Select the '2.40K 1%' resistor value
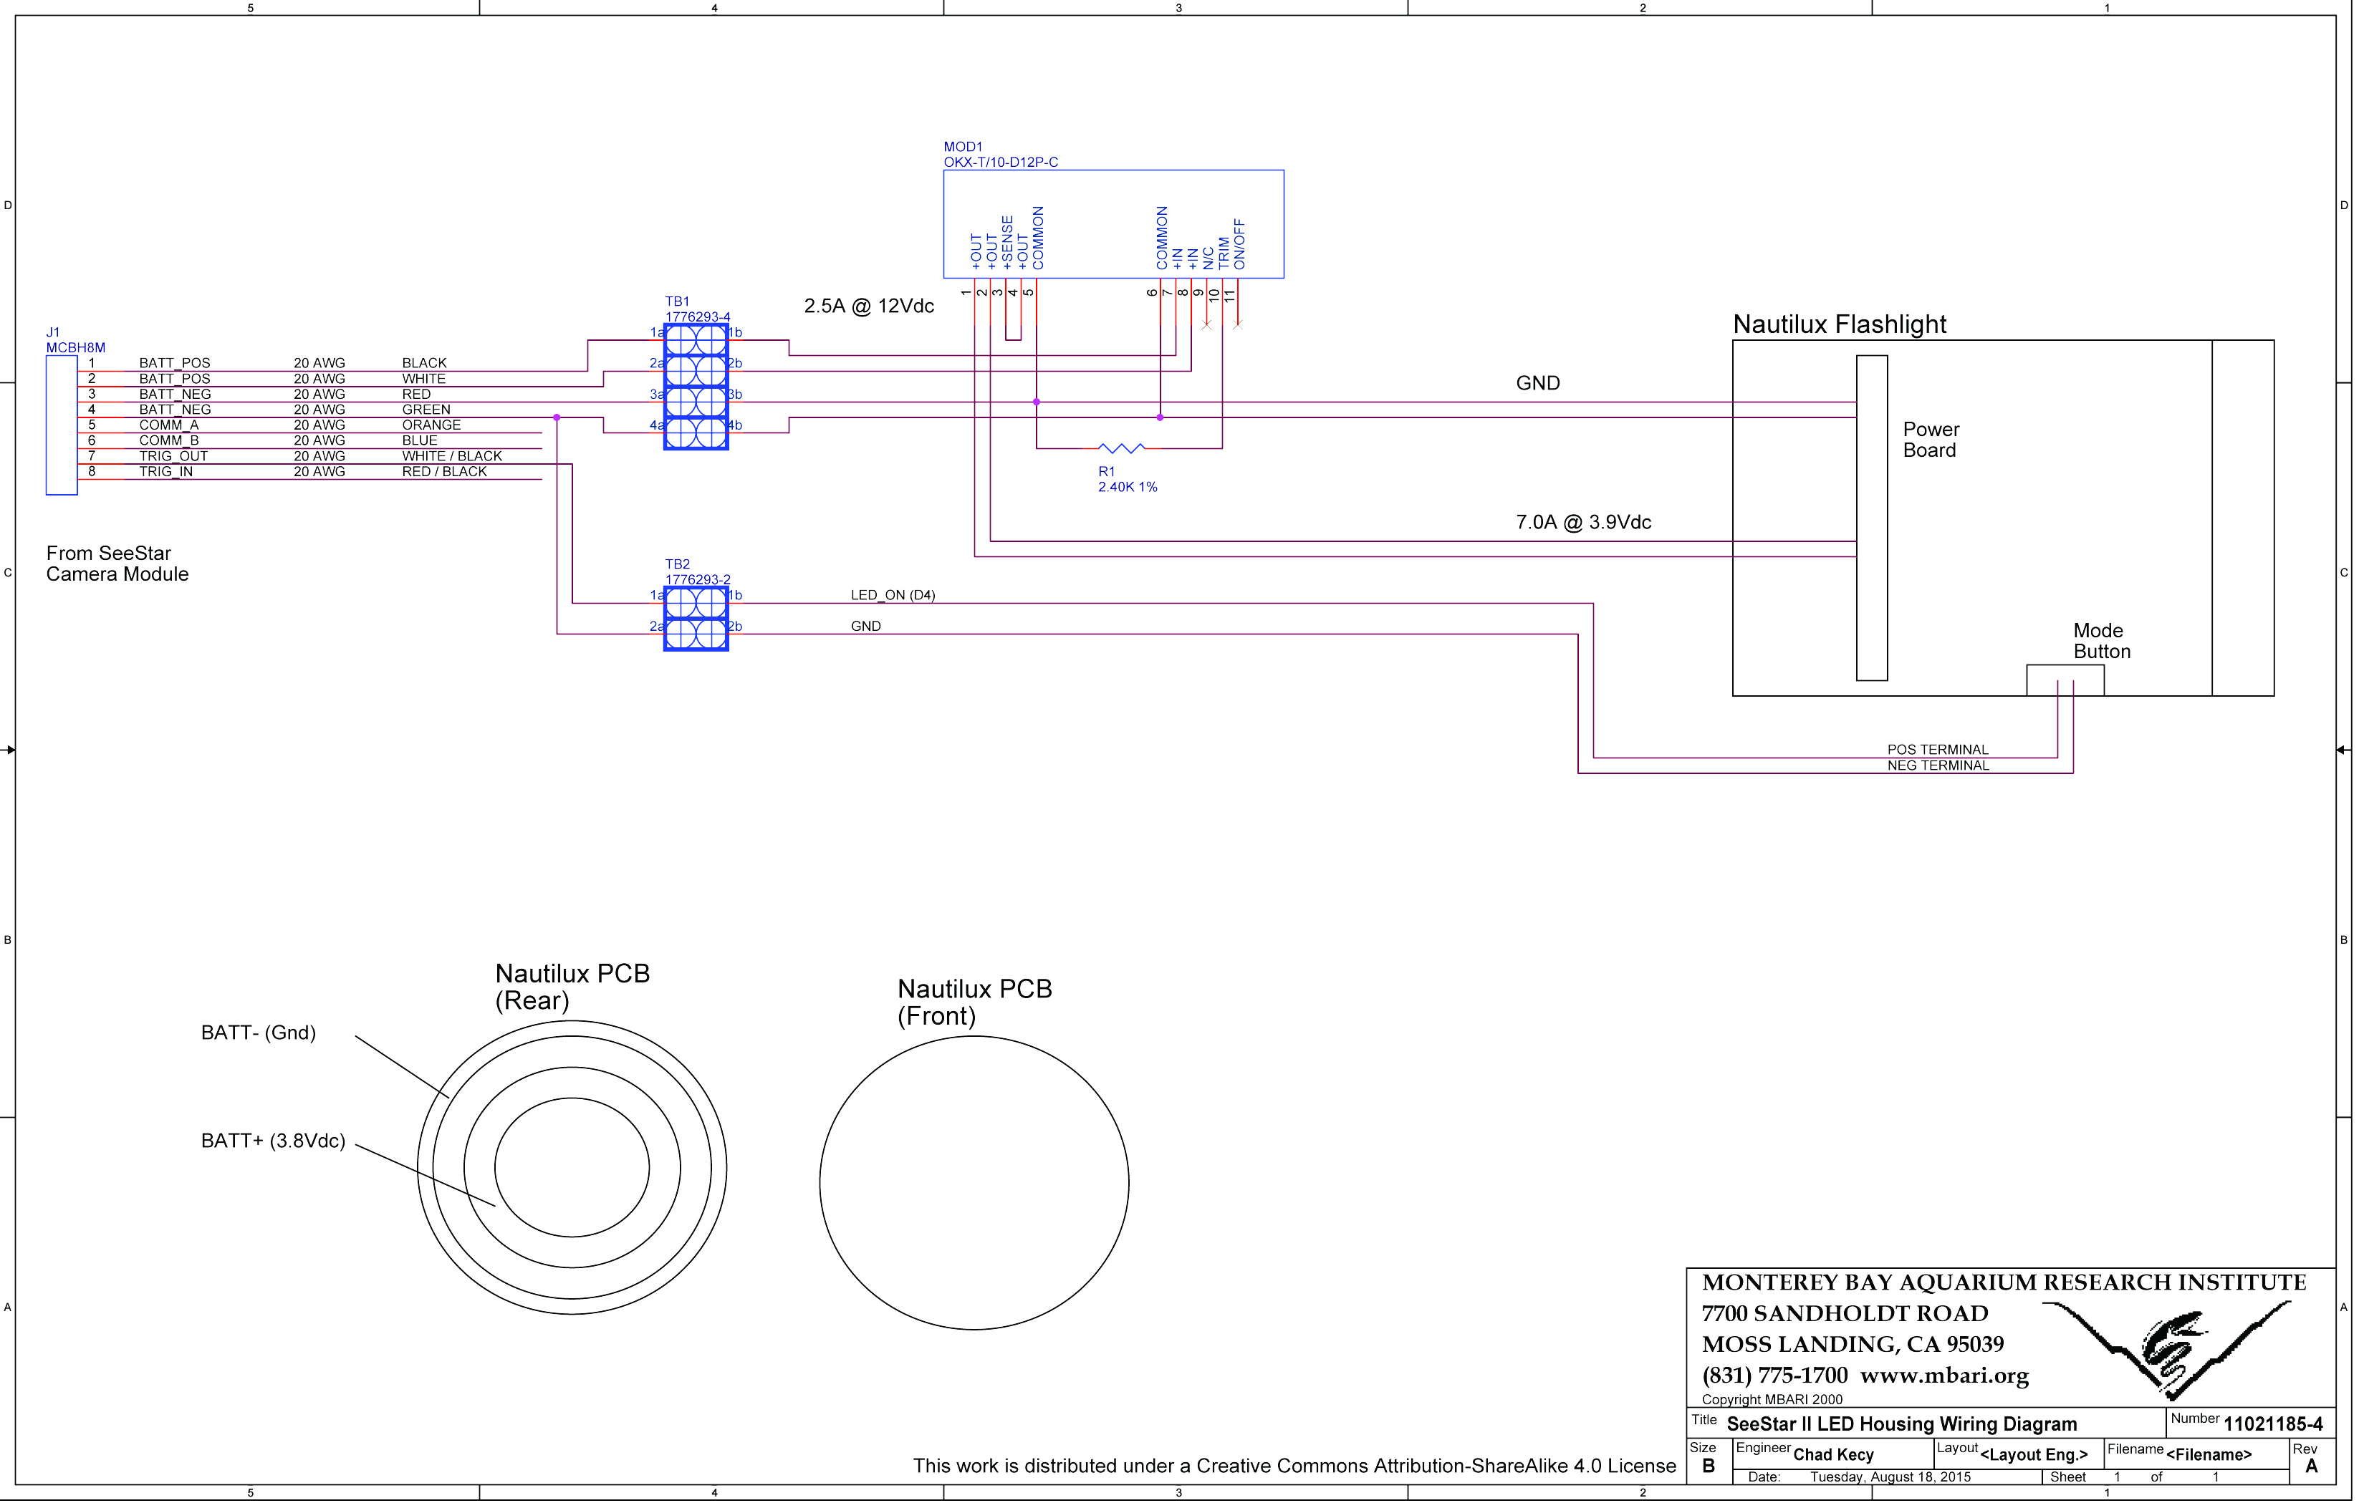The image size is (2364, 1508). pyautogui.click(x=1128, y=488)
